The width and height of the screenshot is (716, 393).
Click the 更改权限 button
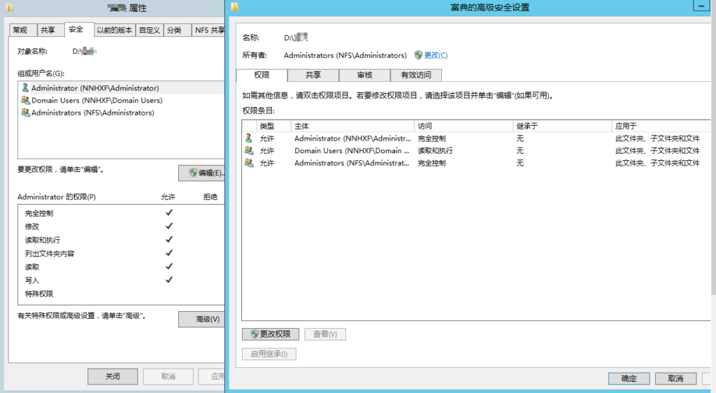271,334
